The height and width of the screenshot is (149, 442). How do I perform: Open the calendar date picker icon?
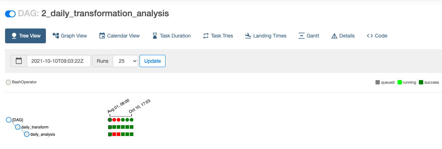(x=19, y=61)
